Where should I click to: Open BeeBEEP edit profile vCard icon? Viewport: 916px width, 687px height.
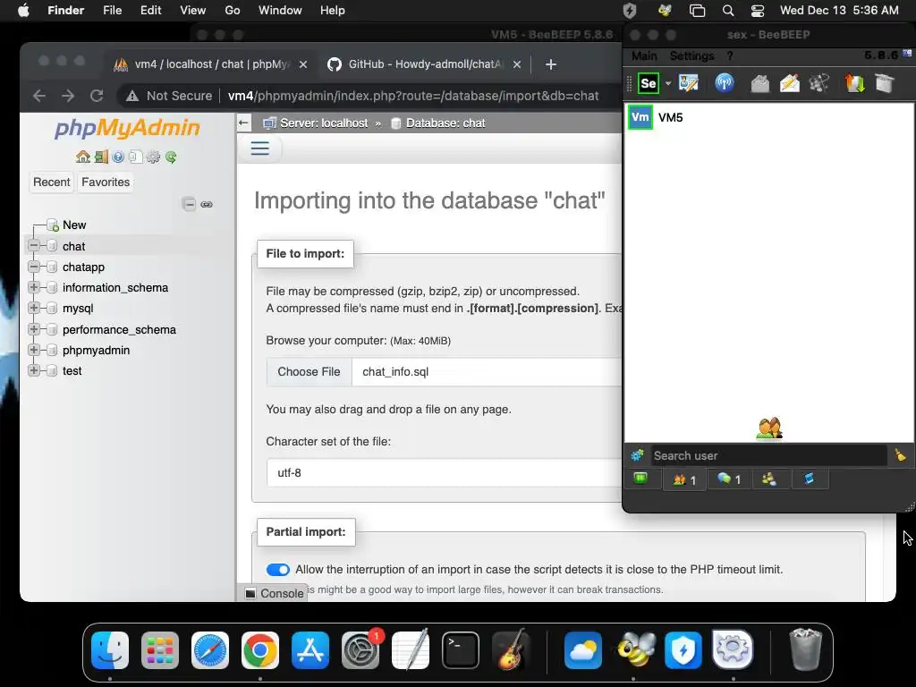point(688,83)
